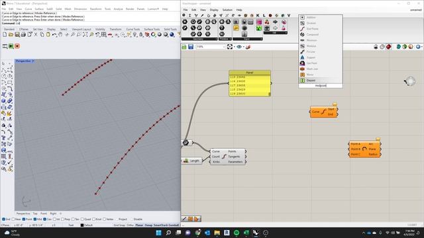Image resolution: width=424 pixels, height=238 pixels.
Task: Toggle the Quad osnap checkbox
Action: (82, 219)
